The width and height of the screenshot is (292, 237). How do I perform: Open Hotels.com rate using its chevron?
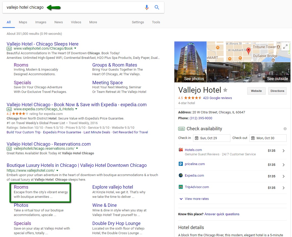(x=283, y=151)
